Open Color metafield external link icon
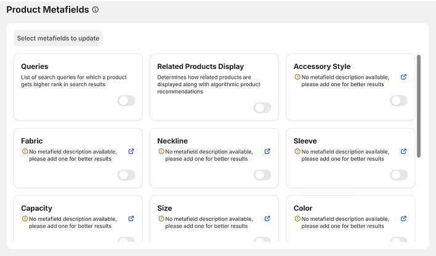The height and width of the screenshot is (256, 436). pos(403,218)
